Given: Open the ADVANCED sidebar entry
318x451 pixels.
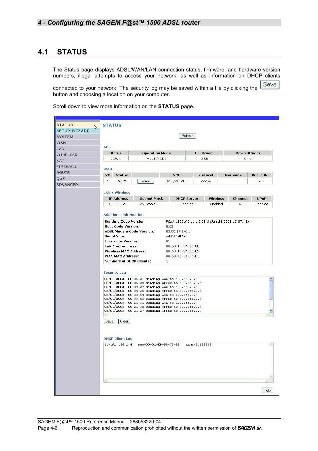Looking at the screenshot, I should [78, 185].
